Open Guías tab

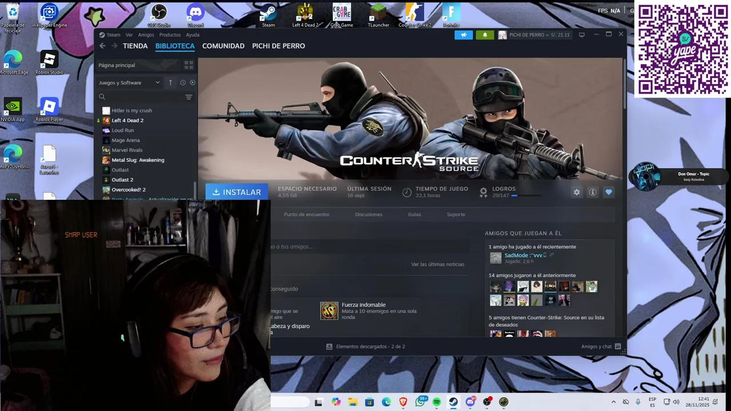point(415,215)
